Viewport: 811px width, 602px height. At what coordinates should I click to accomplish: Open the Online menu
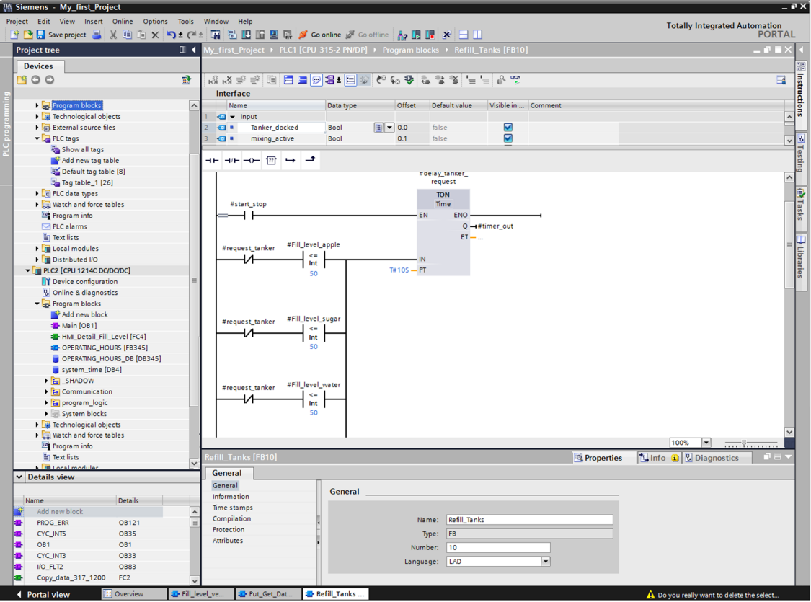122,22
